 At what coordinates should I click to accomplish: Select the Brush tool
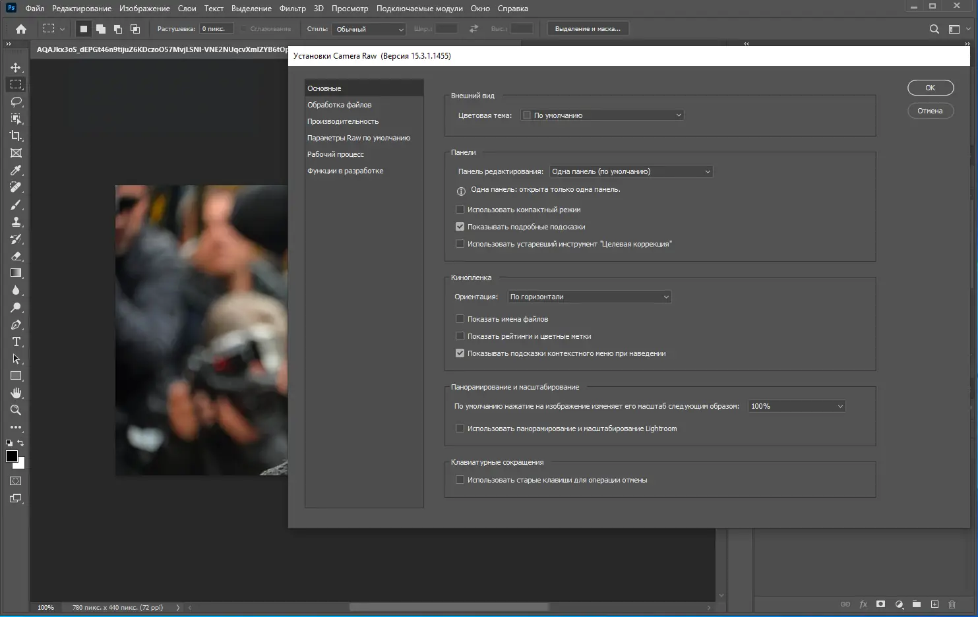(16, 204)
